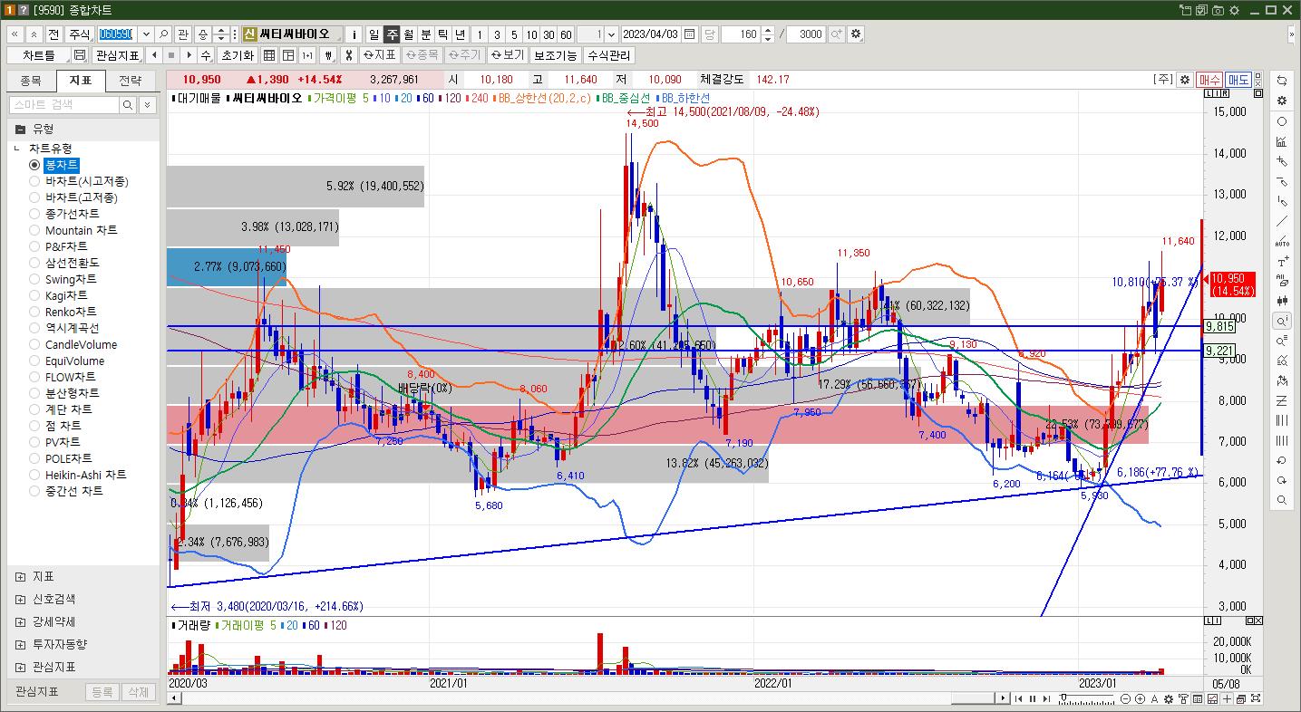Expand the 투자자동향 tree section
Image resolution: width=1301 pixels, height=712 pixels.
[20, 644]
